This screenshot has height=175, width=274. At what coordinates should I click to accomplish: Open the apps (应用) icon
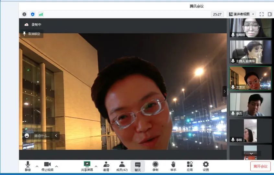pyautogui.click(x=189, y=166)
